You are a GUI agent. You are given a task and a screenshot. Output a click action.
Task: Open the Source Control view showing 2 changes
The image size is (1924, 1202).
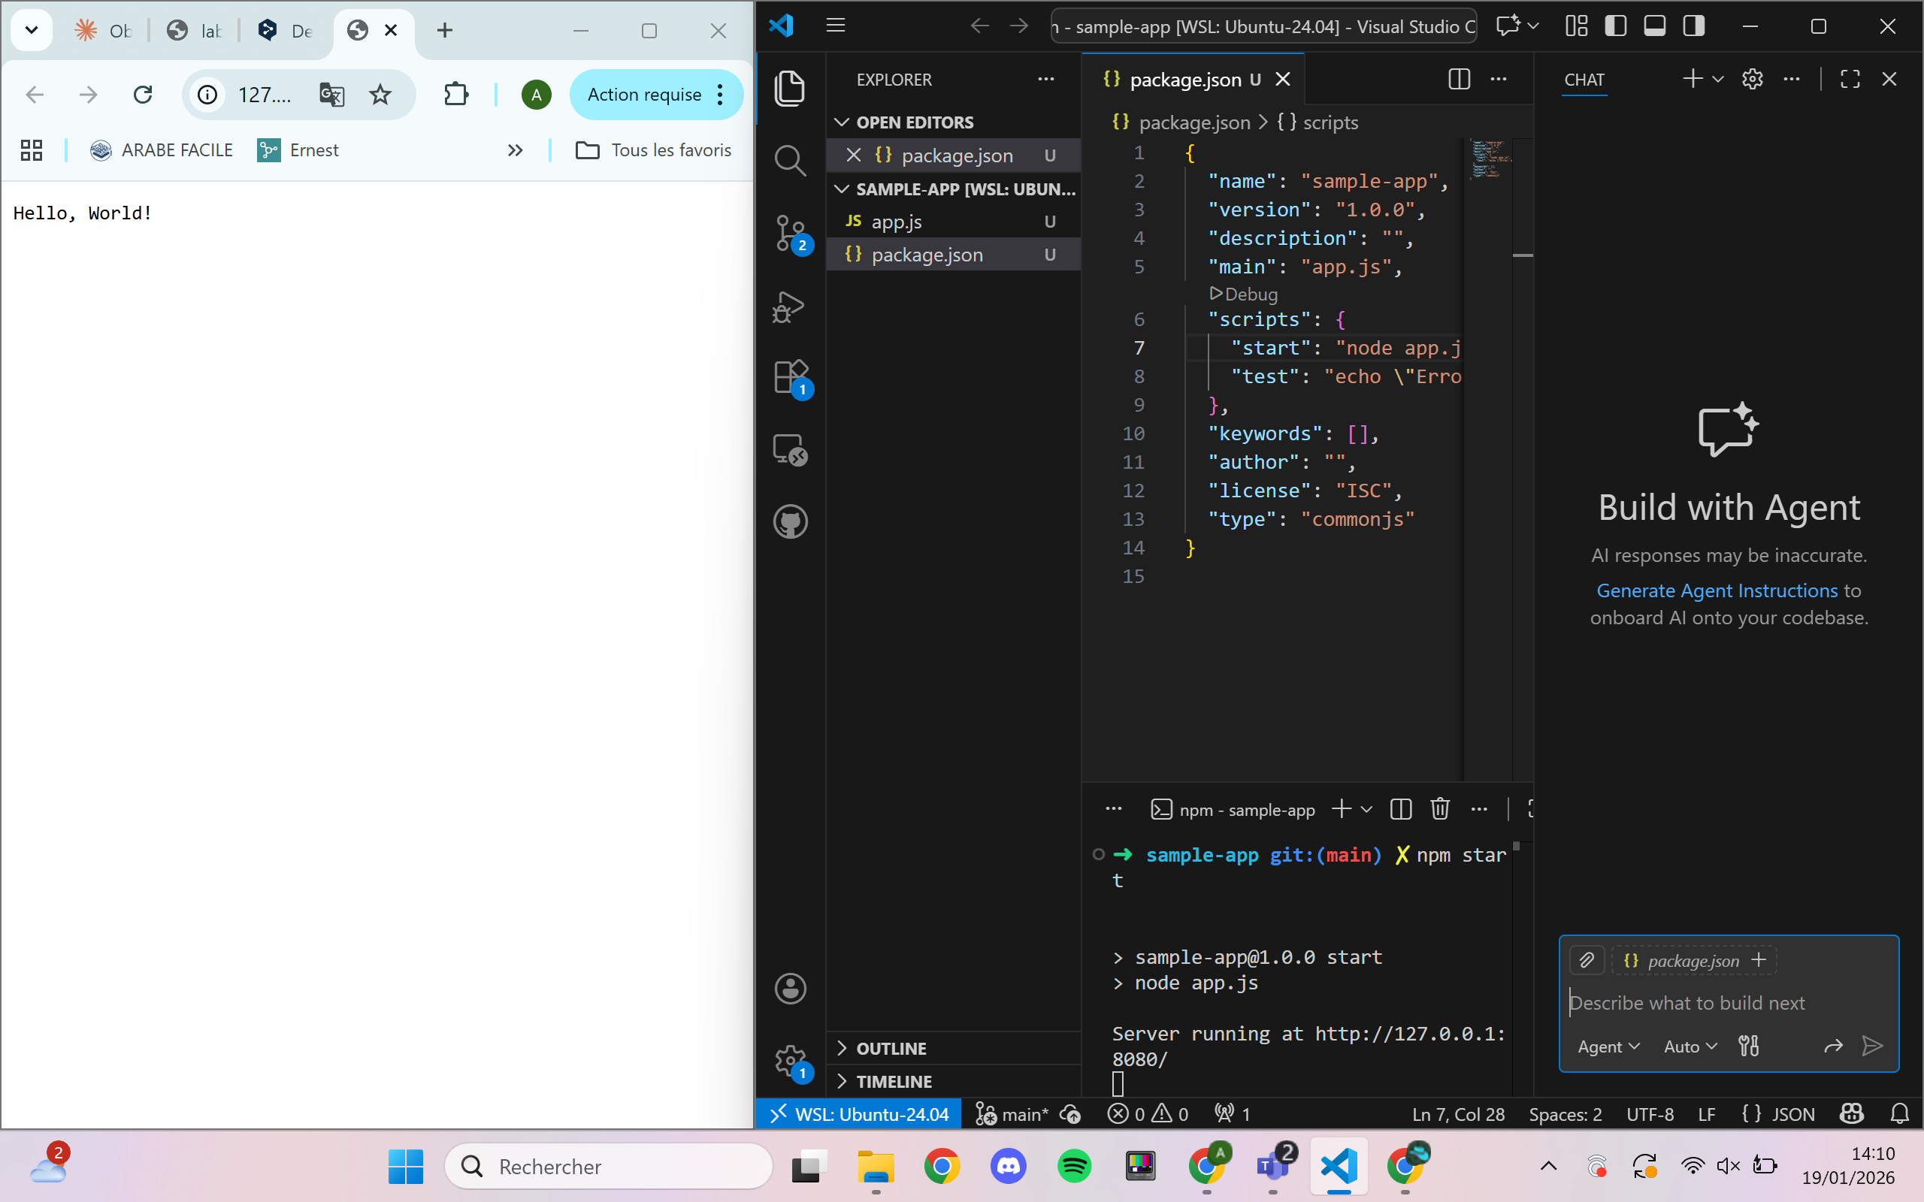[789, 233]
